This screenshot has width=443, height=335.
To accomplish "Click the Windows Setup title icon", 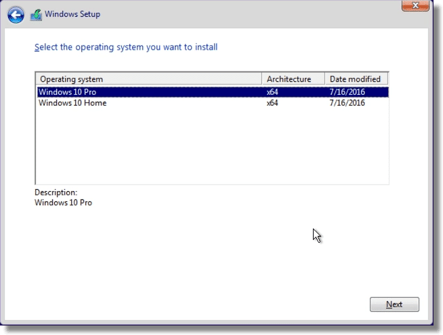I will [x=36, y=15].
